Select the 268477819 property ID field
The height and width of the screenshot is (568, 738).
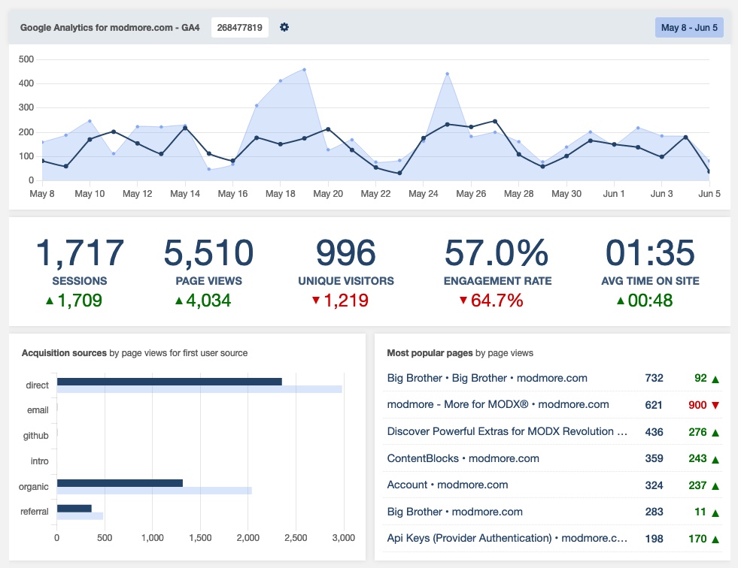(239, 27)
